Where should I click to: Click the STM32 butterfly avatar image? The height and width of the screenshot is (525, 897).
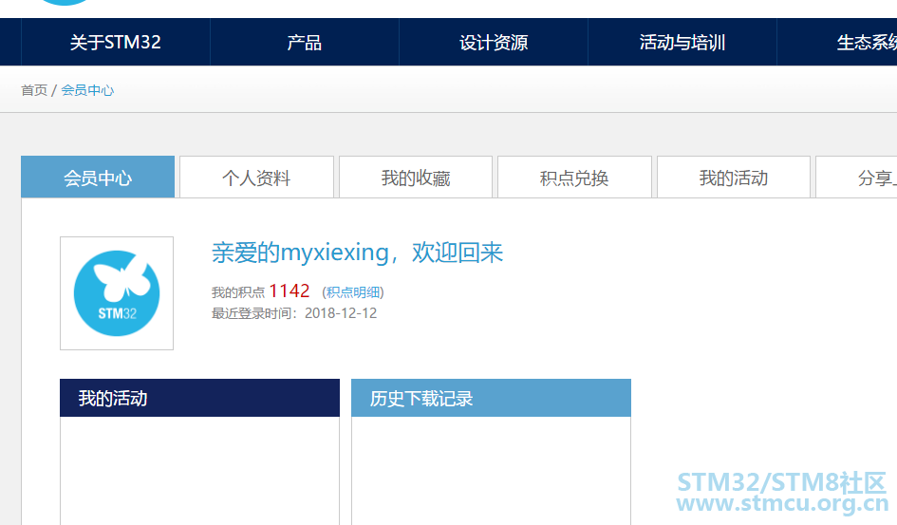(117, 293)
